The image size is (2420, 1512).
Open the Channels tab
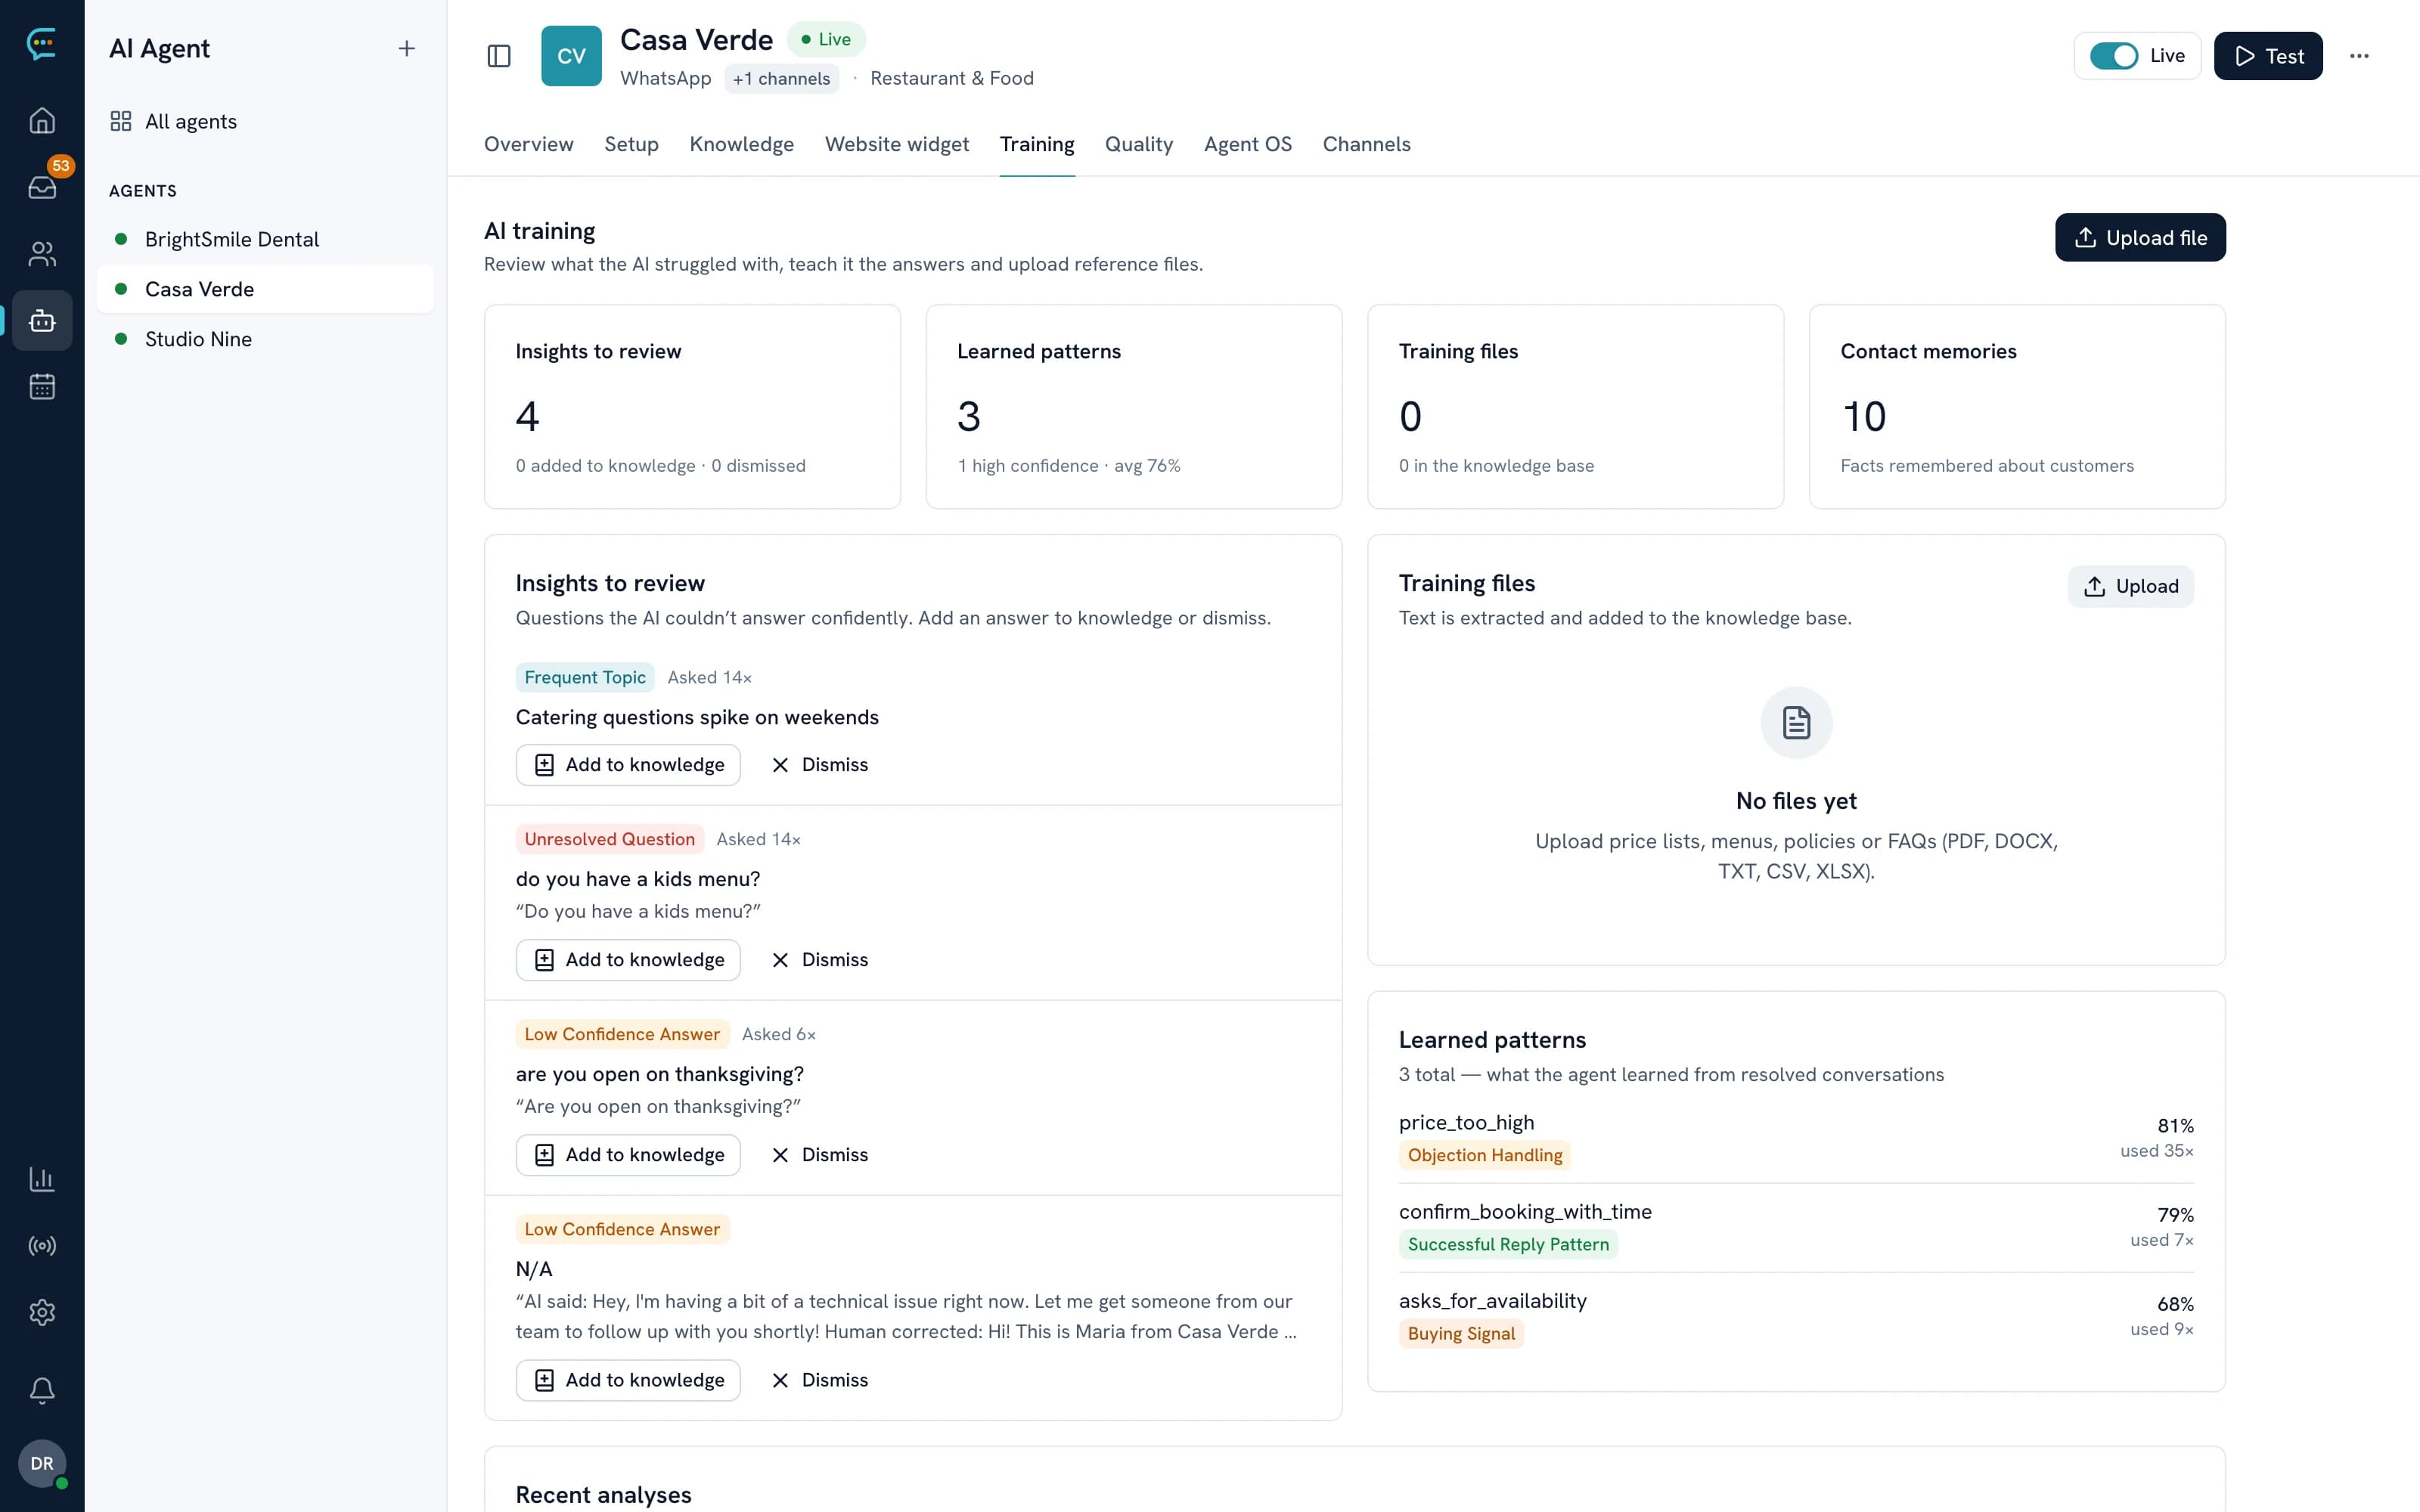pyautogui.click(x=1366, y=144)
